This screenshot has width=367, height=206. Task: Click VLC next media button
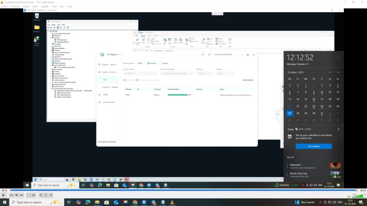[x=21, y=195]
